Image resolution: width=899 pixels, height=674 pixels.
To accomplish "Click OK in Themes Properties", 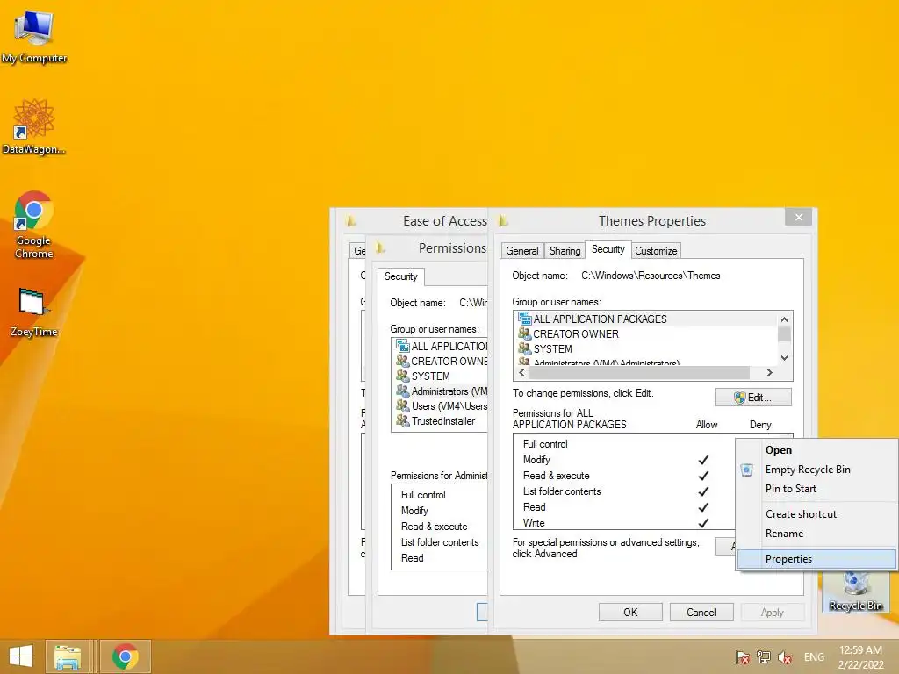I will (630, 612).
